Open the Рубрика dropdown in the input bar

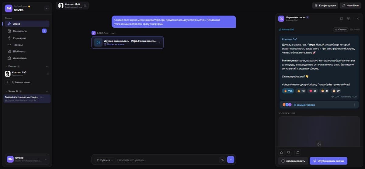click(104, 160)
